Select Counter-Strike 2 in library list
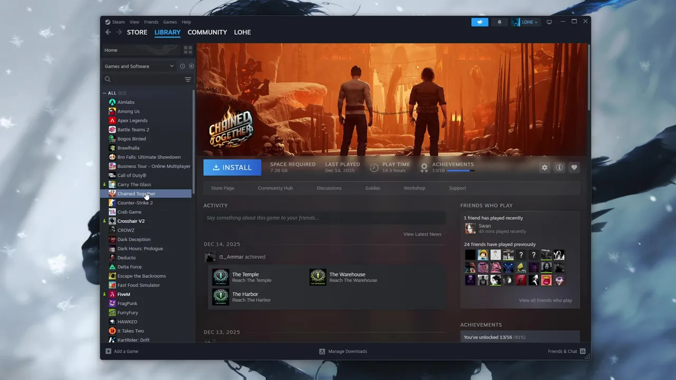676x380 pixels. pyautogui.click(x=135, y=203)
